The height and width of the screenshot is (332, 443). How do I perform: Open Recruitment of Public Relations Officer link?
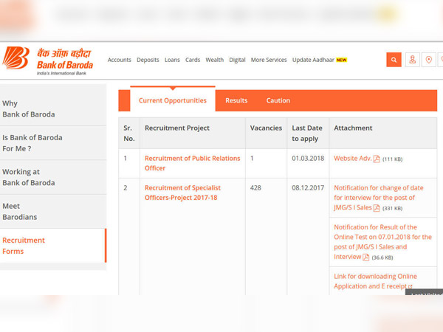(193, 163)
